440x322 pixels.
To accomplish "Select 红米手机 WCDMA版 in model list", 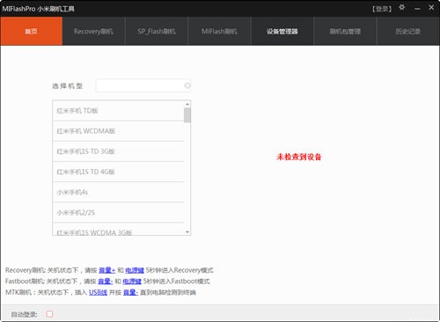I will [x=118, y=131].
